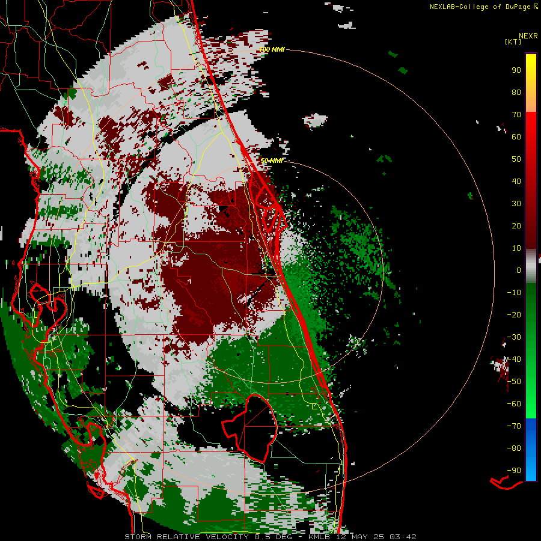The image size is (541, 541).
Task: Click the -80 label on velocity scale
Action: click(x=514, y=448)
